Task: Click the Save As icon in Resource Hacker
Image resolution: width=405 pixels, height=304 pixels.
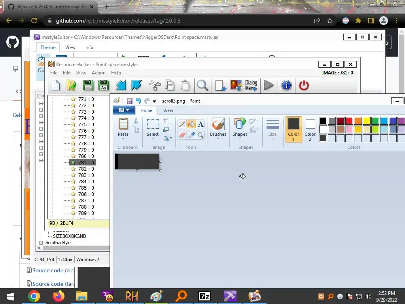Action: click(x=104, y=85)
